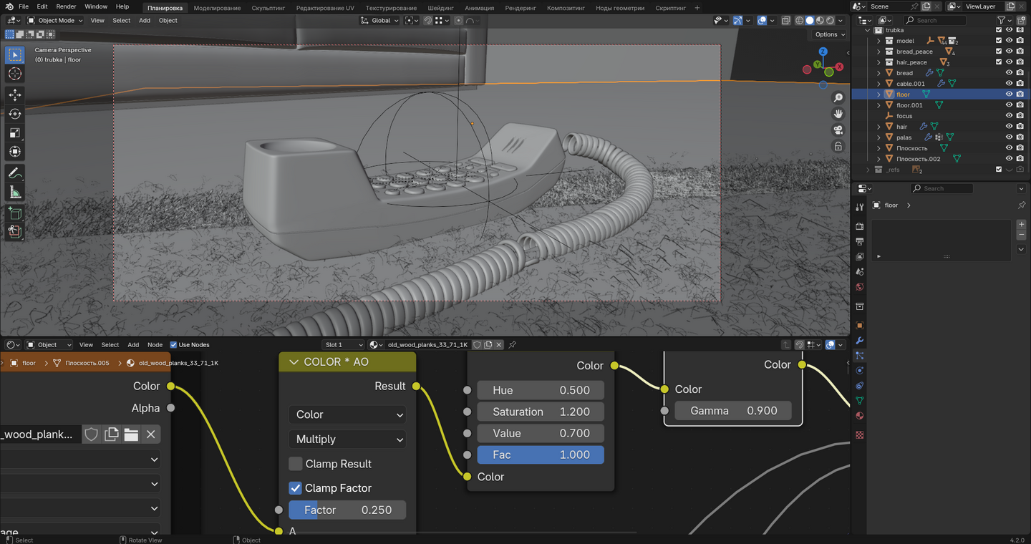Click the zoom magnifier viewport icon

pos(838,97)
